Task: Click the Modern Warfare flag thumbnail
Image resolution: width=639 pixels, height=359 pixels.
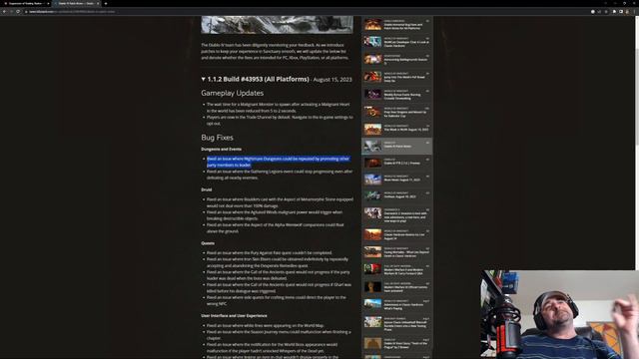Action: click(x=372, y=269)
